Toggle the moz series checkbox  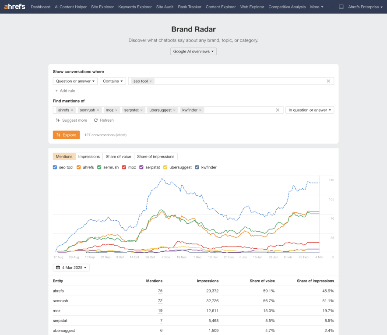click(124, 167)
